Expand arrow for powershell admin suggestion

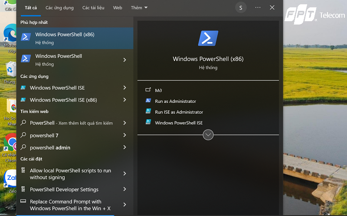tap(124, 147)
